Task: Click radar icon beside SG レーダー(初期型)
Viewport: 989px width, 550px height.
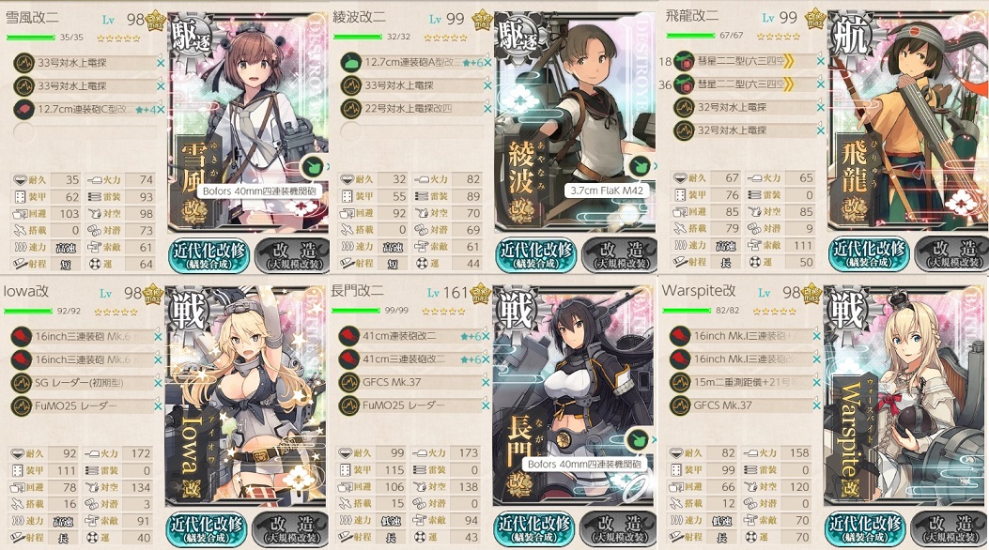Action: point(23,382)
